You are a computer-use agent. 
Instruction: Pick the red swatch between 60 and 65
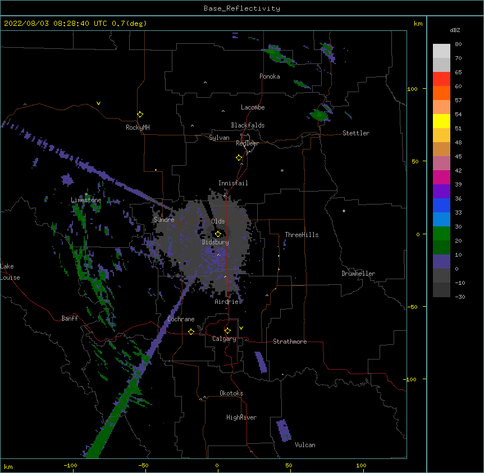441,79
